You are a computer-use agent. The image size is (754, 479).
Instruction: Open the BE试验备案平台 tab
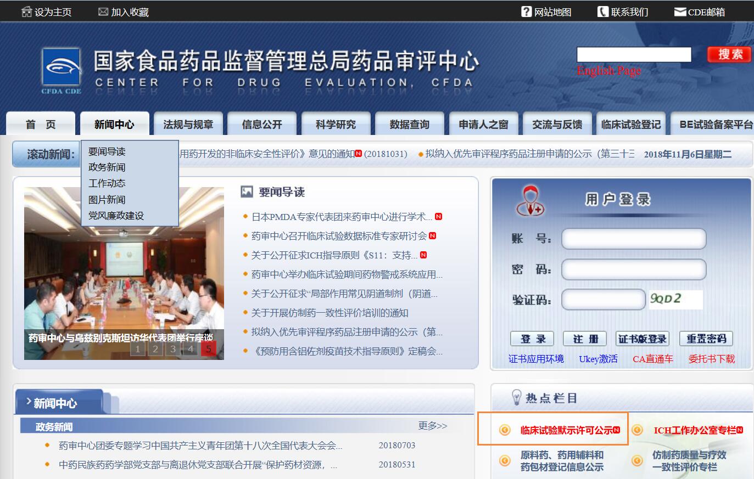712,124
